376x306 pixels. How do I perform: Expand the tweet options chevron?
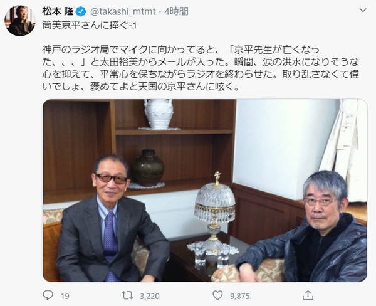click(363, 10)
